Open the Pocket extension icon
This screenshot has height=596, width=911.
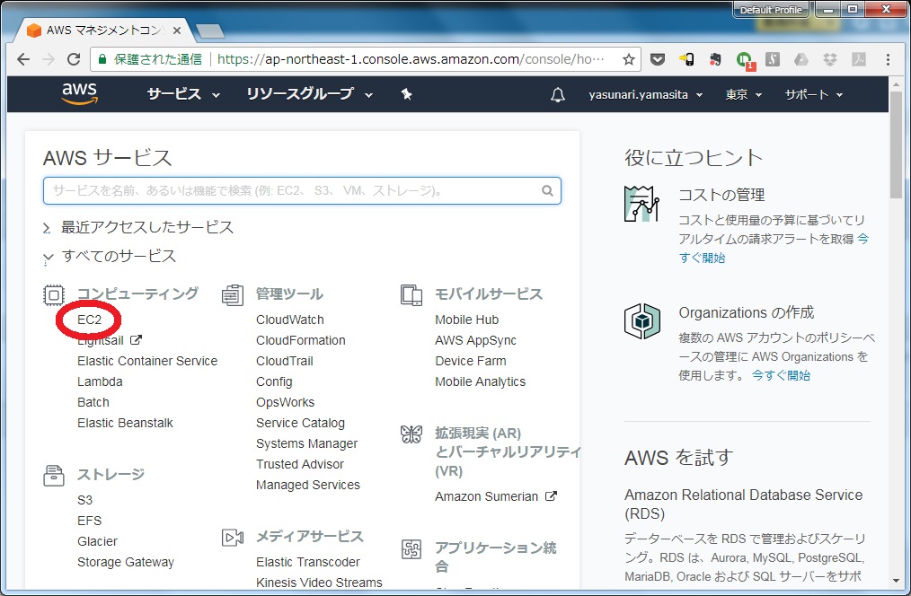coord(657,59)
